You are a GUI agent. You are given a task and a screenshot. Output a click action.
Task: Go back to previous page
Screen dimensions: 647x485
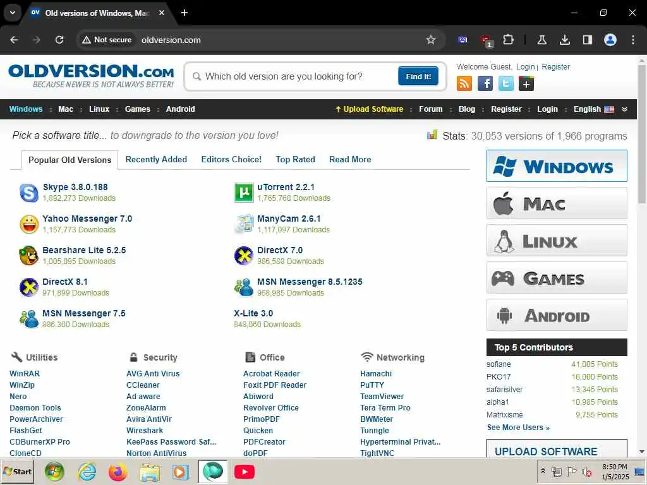tap(14, 40)
